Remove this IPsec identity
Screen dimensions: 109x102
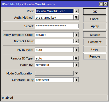(95, 56)
